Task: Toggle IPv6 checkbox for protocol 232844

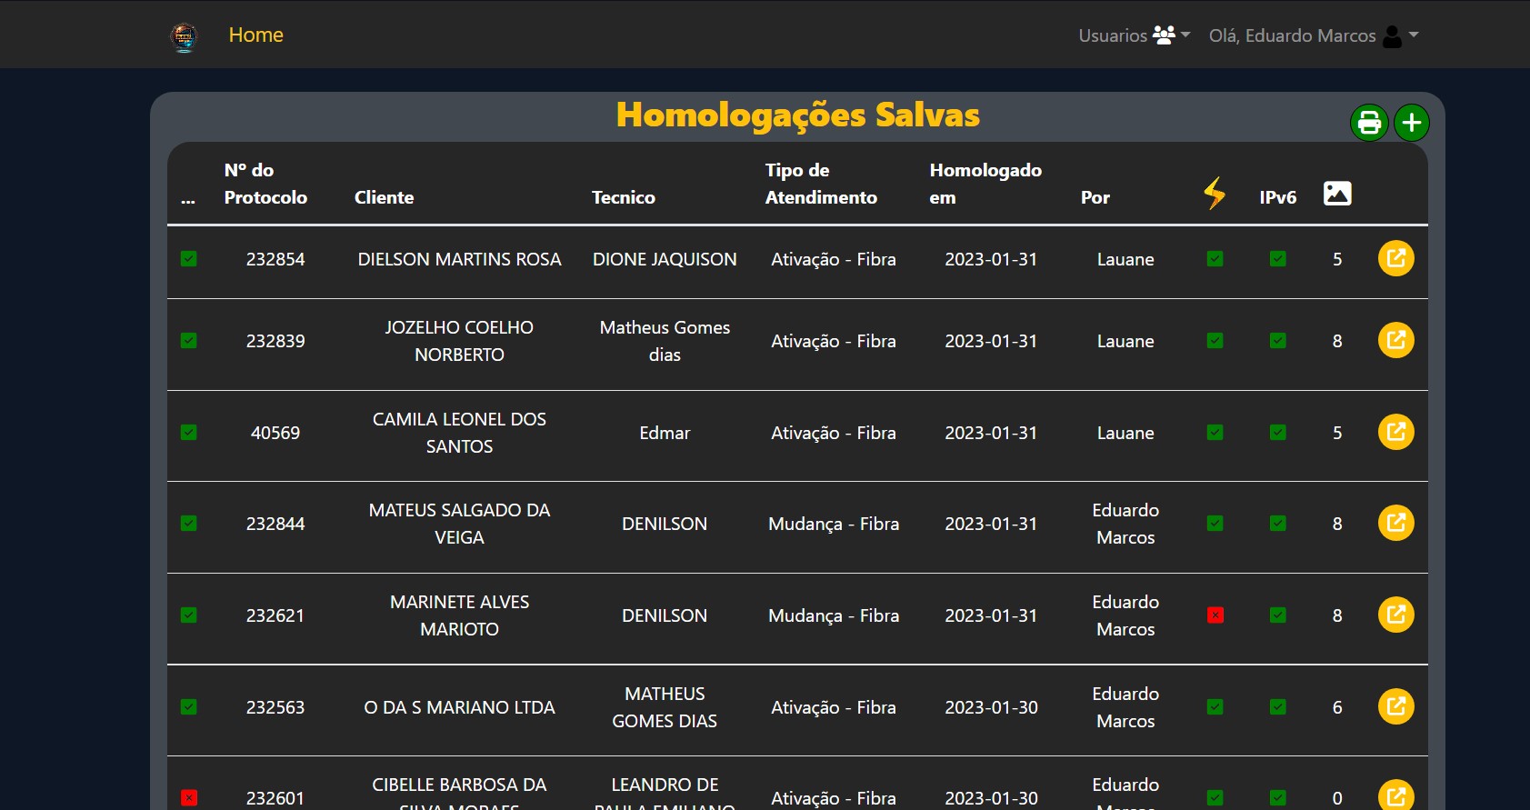Action: 1278,524
